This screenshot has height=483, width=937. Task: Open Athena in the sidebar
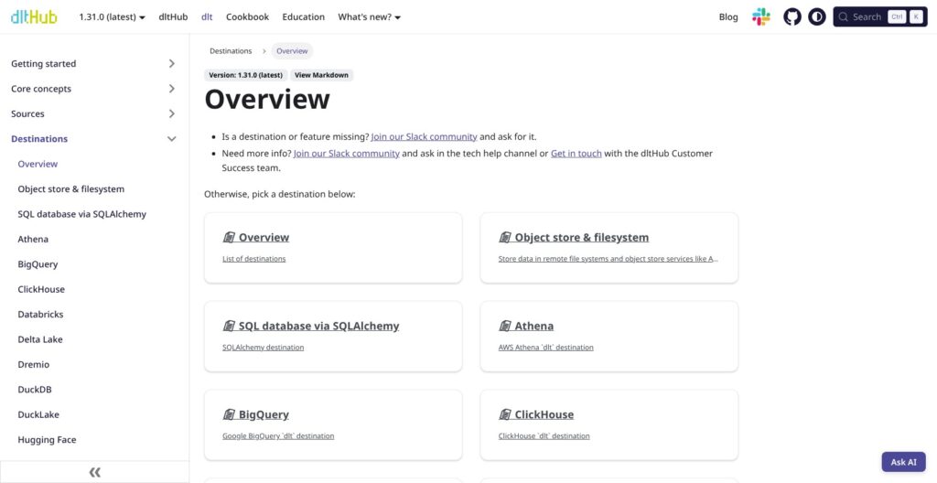click(x=33, y=239)
